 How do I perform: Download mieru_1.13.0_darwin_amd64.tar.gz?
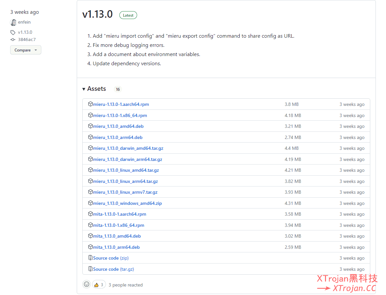[128, 148]
